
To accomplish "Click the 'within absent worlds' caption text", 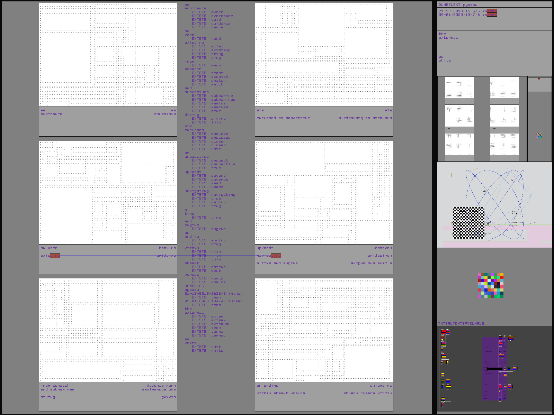I will [x=281, y=394].
